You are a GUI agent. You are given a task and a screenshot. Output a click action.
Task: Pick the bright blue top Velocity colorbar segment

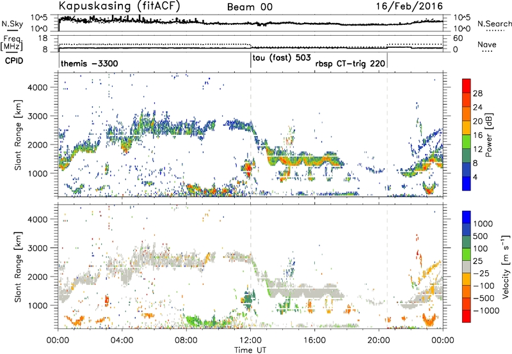coord(467,217)
